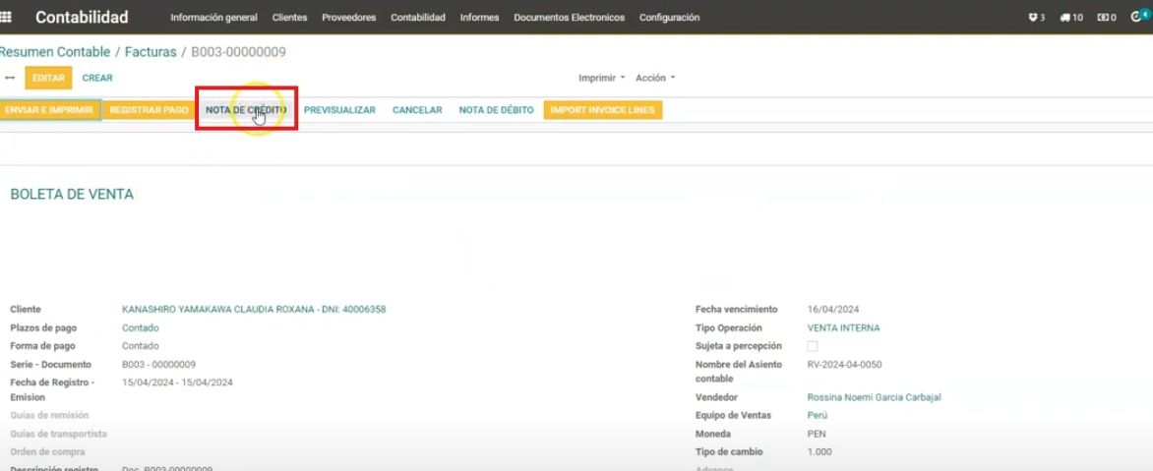Go to Facturas breadcrumb
Image resolution: width=1153 pixels, height=471 pixels.
(151, 52)
